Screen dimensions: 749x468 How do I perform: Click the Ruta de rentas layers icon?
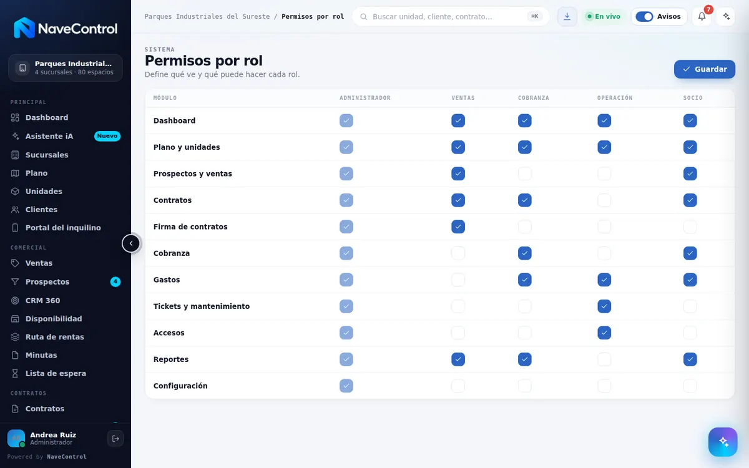point(16,337)
